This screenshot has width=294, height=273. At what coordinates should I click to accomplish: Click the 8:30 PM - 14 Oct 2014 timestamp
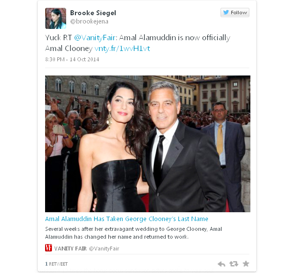click(x=72, y=59)
